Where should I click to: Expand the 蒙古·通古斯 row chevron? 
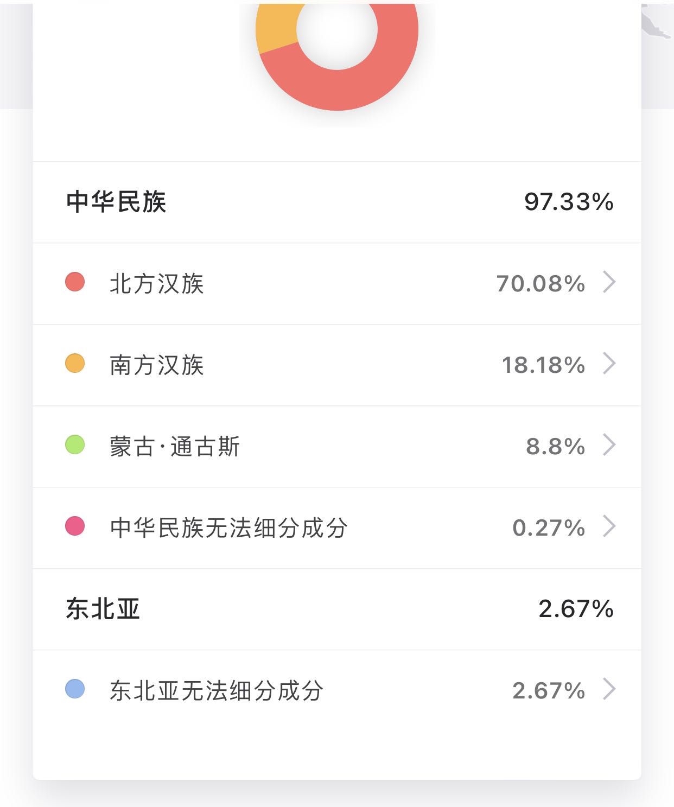click(x=609, y=446)
